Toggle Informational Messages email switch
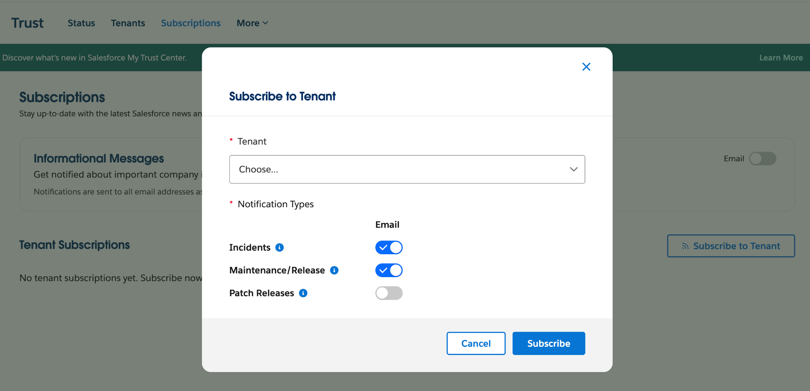Viewport: 810px width, 391px height. (762, 159)
